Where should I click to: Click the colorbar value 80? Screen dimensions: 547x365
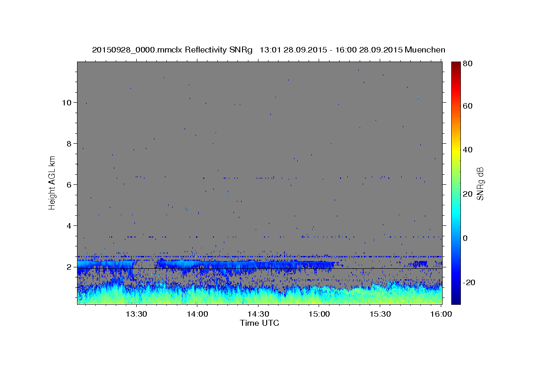point(467,64)
